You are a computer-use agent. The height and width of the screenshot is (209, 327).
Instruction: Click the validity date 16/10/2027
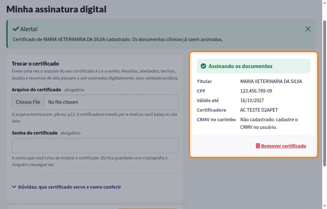point(252,100)
